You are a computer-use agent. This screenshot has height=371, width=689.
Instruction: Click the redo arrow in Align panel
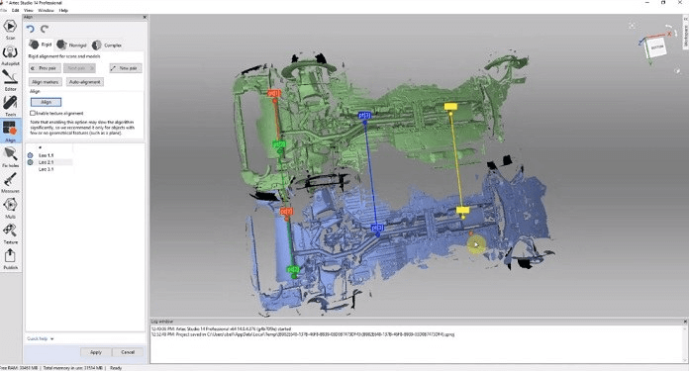tap(45, 29)
